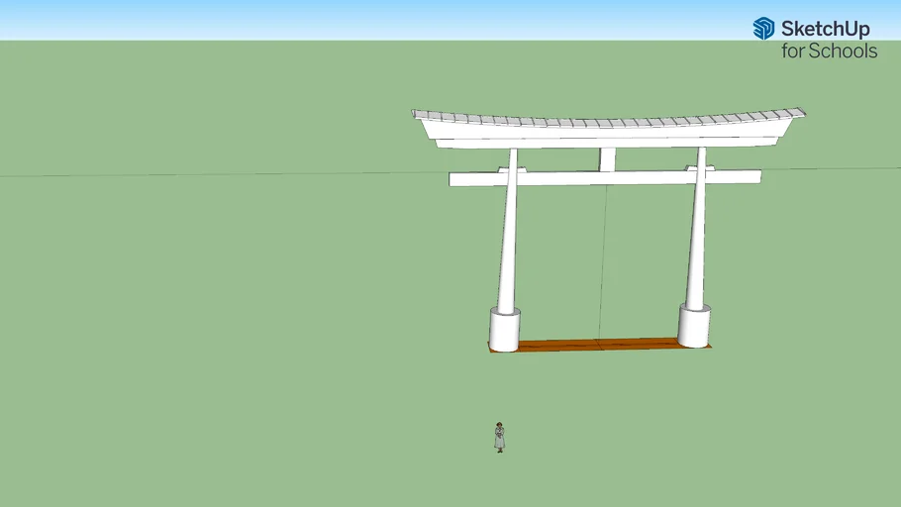Click the empty green ground at left
Image resolution: width=901 pixels, height=507 pixels.
click(198, 317)
